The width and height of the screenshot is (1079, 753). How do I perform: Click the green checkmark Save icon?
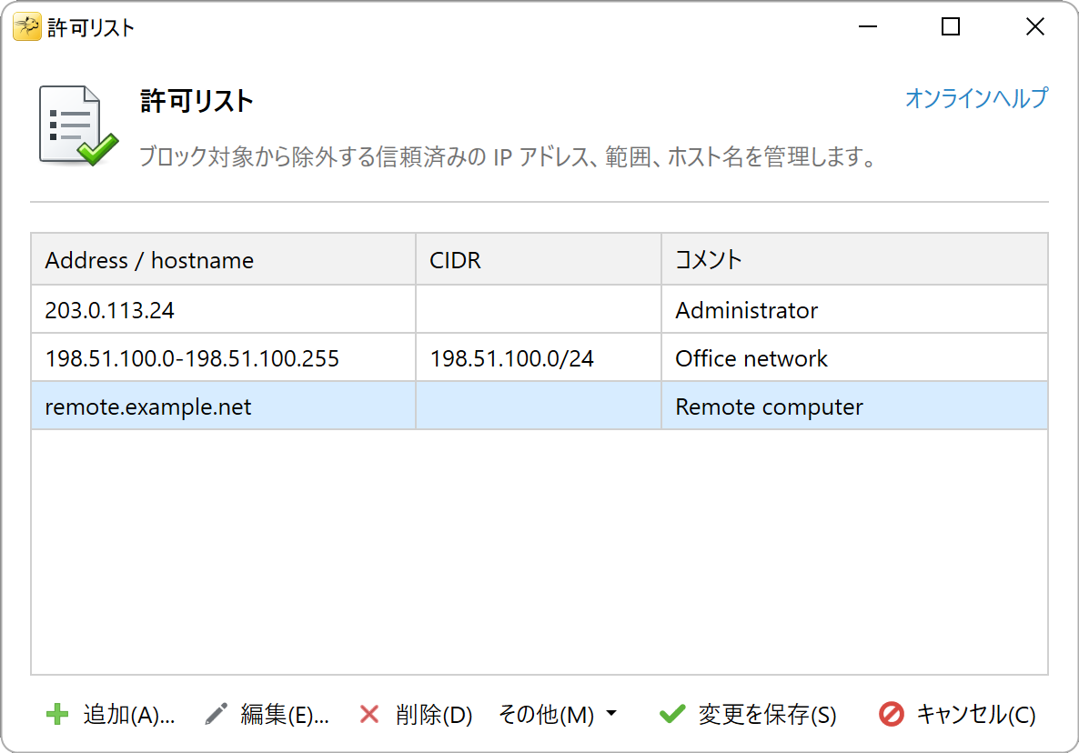click(671, 714)
